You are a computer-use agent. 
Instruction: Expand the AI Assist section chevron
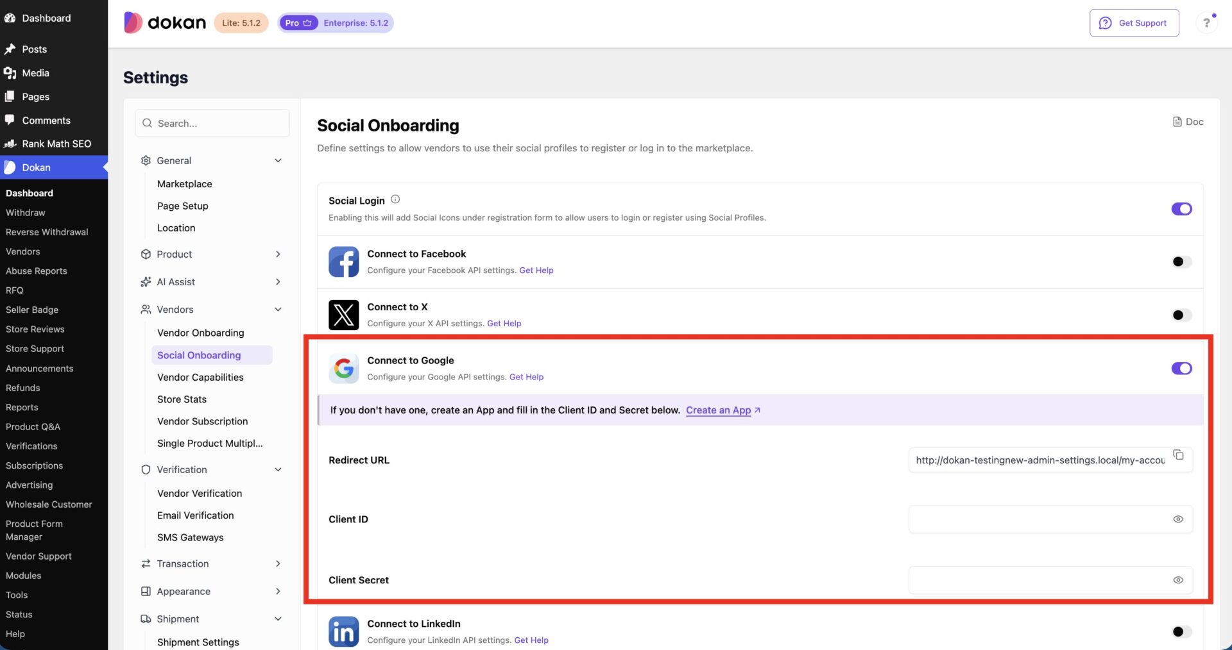[278, 281]
